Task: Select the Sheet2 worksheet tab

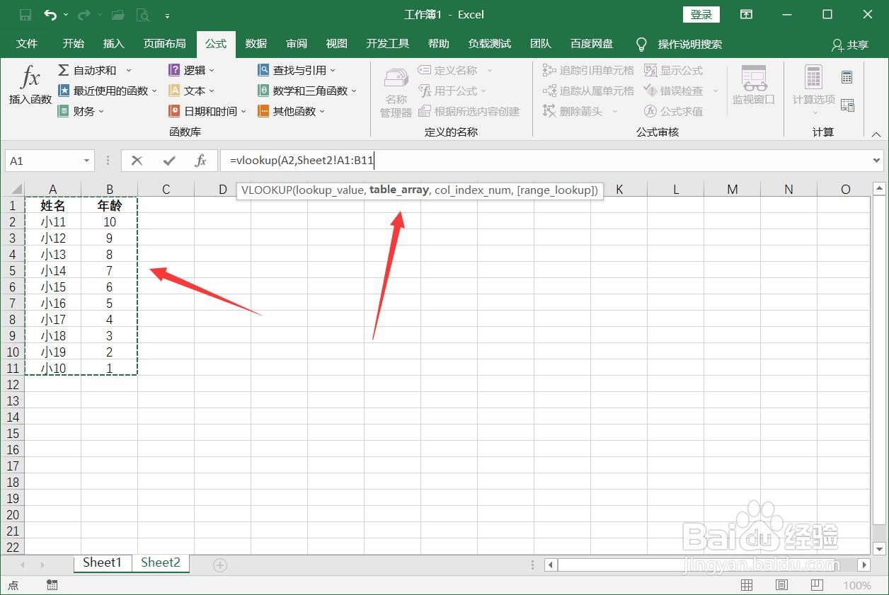Action: tap(160, 562)
